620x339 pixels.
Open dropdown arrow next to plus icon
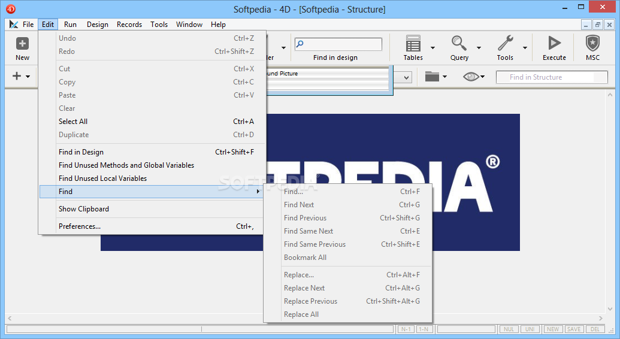[28, 76]
